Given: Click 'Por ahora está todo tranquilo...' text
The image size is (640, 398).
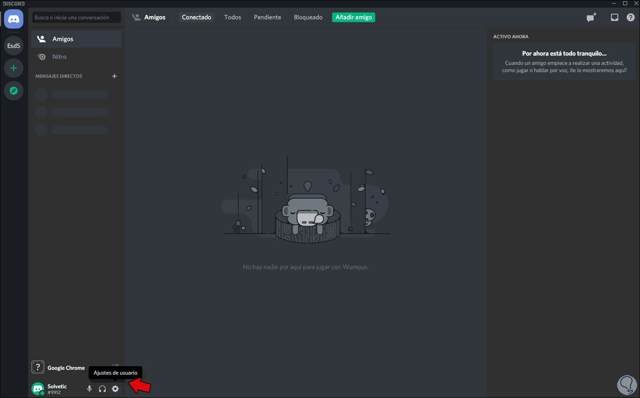Looking at the screenshot, I should (564, 54).
